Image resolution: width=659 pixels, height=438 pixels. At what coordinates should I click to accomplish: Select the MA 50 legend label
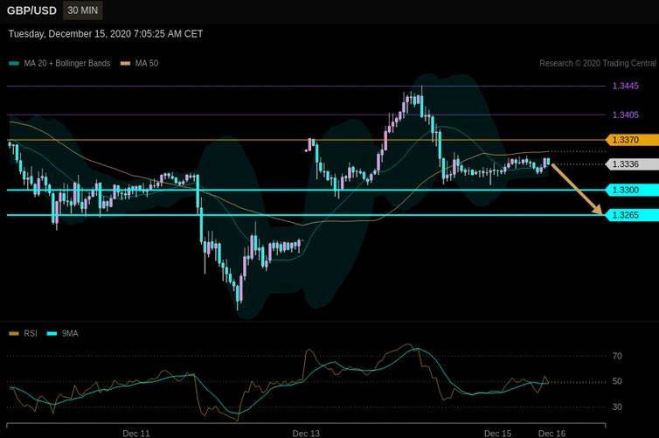click(147, 64)
